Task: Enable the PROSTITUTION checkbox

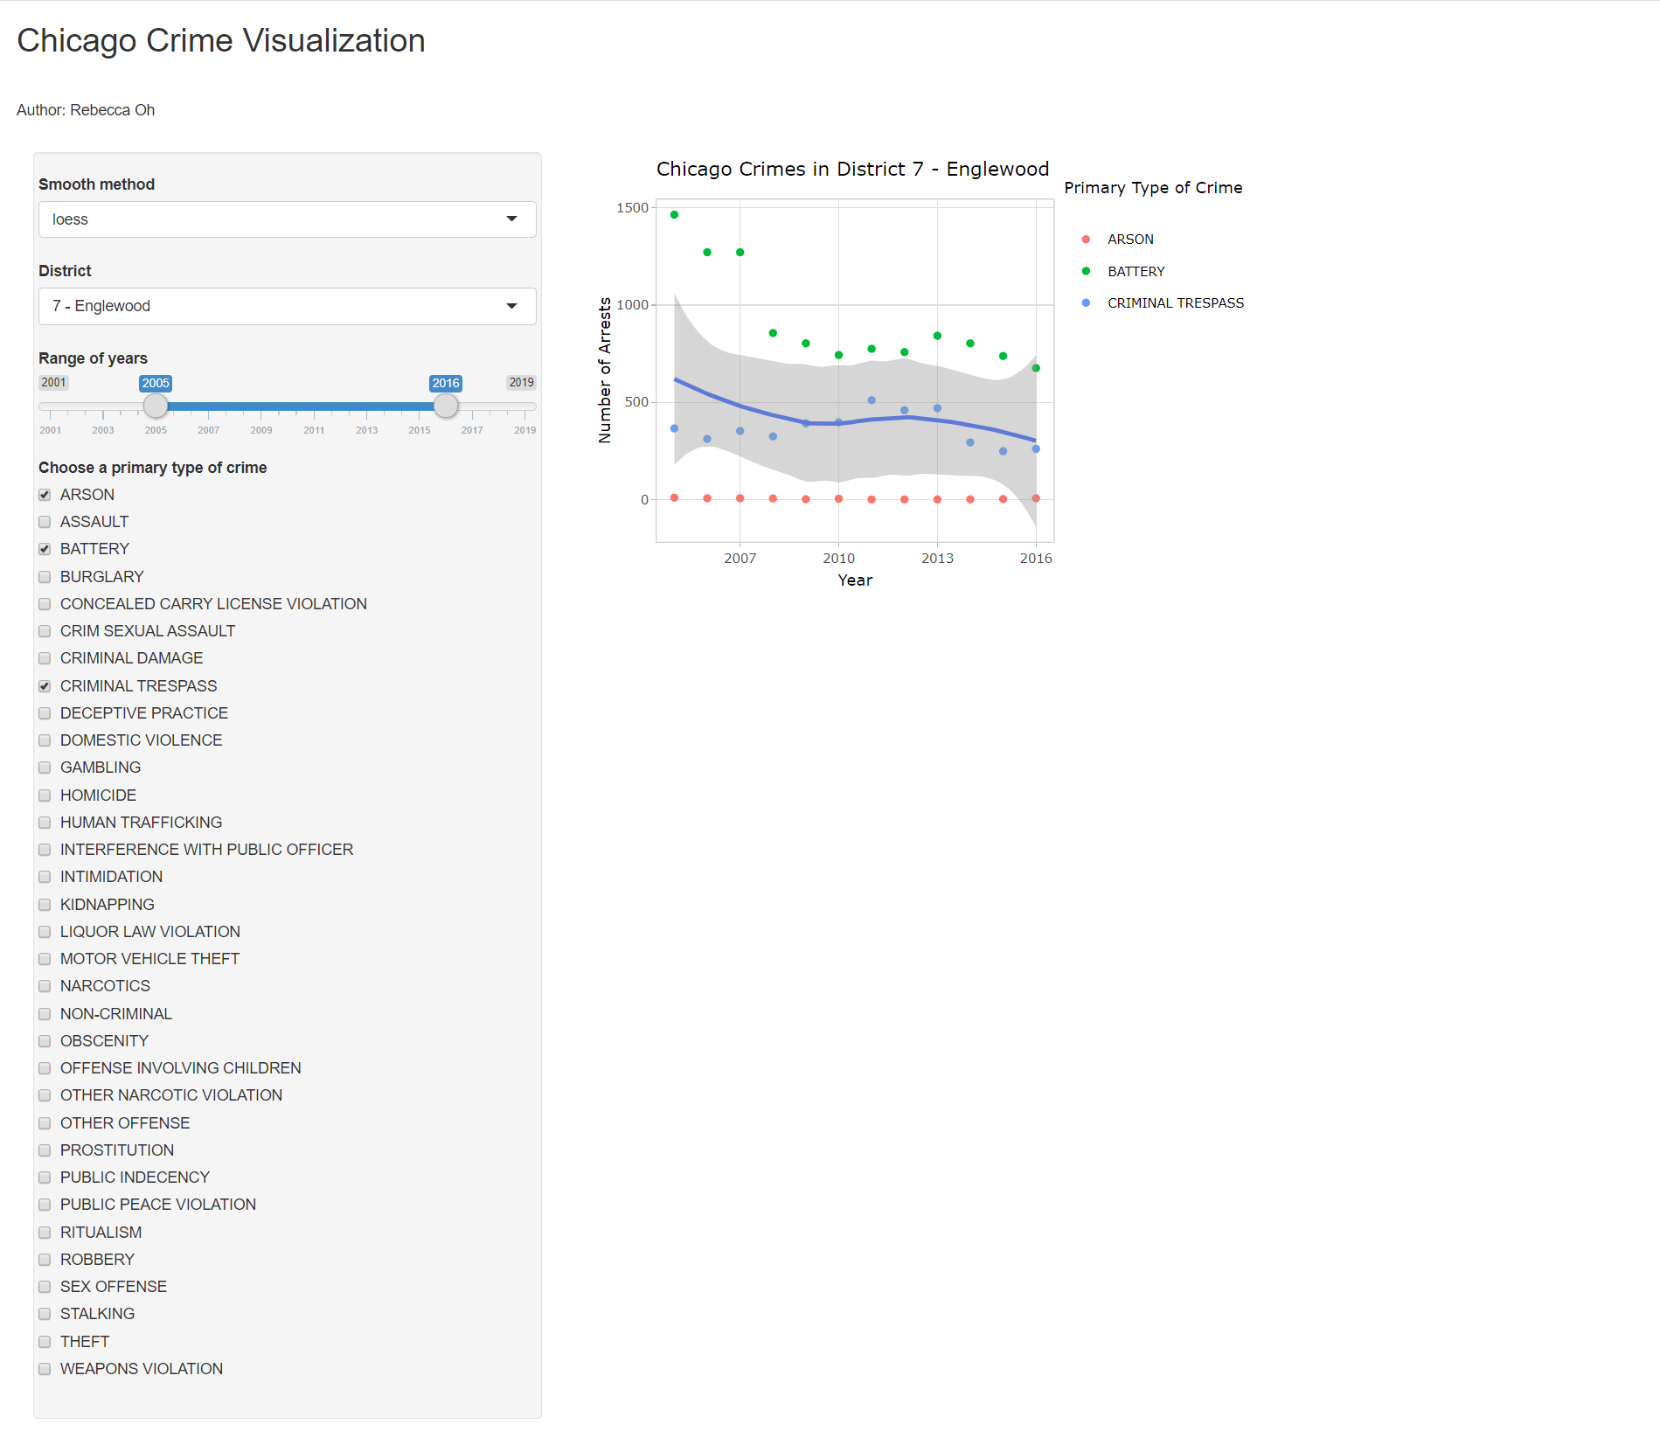Action: 45,1150
